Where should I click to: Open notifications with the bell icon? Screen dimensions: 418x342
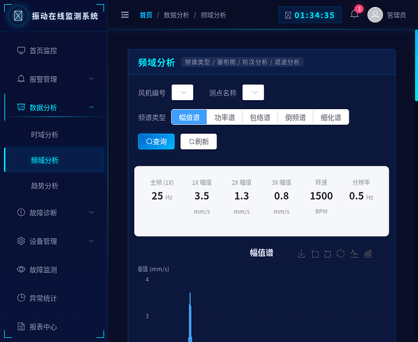pos(354,14)
